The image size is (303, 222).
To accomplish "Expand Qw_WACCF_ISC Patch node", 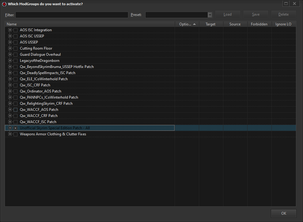I will click(10, 122).
